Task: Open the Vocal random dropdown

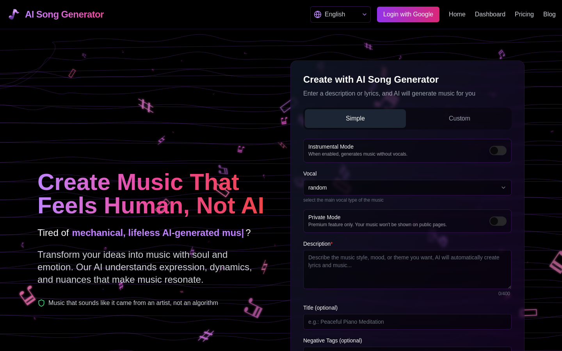Action: [407, 188]
